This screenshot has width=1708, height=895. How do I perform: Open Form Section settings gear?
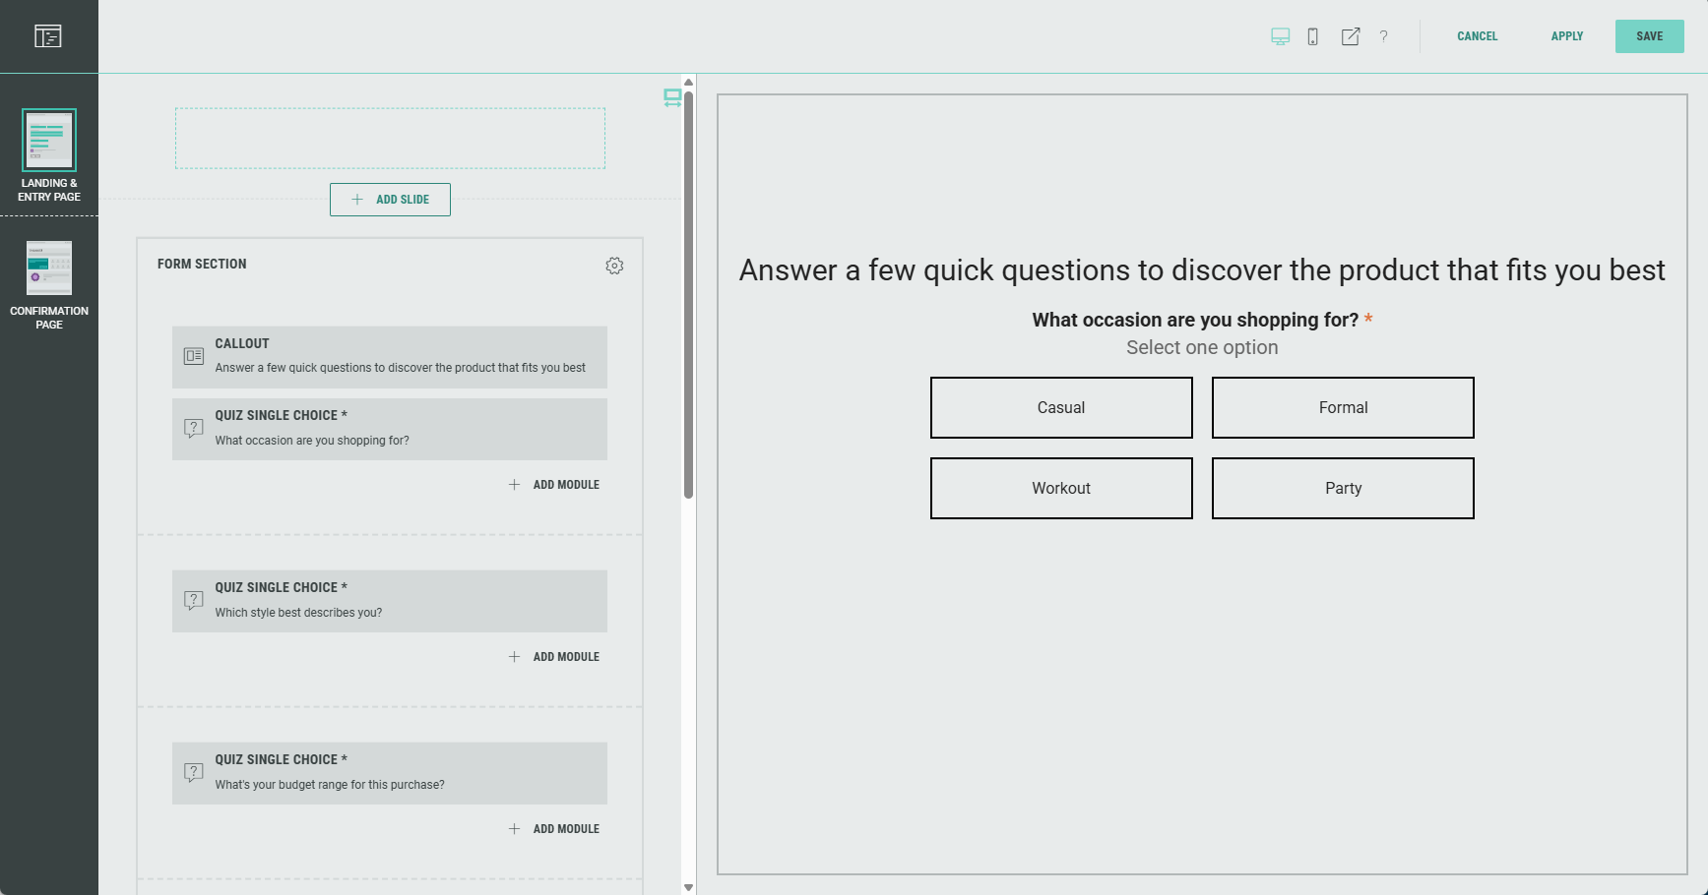coord(614,266)
